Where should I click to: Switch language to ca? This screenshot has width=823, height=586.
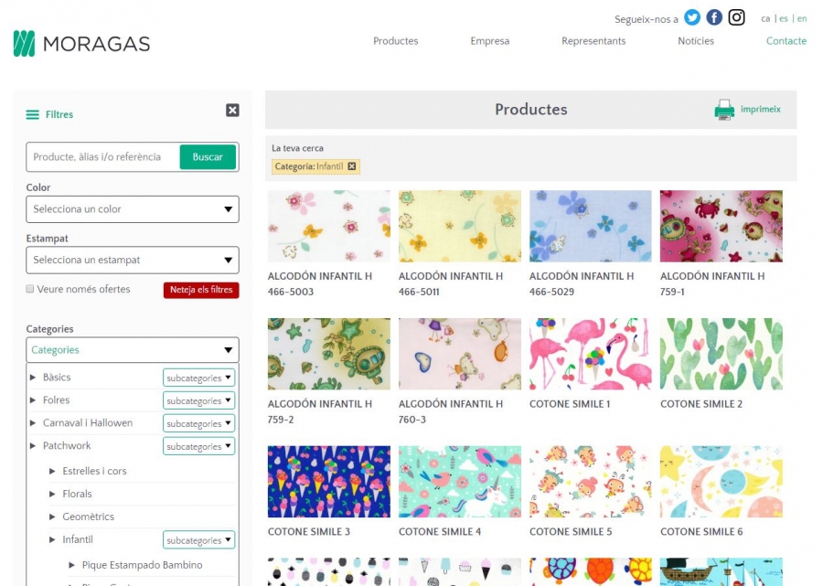(x=765, y=19)
